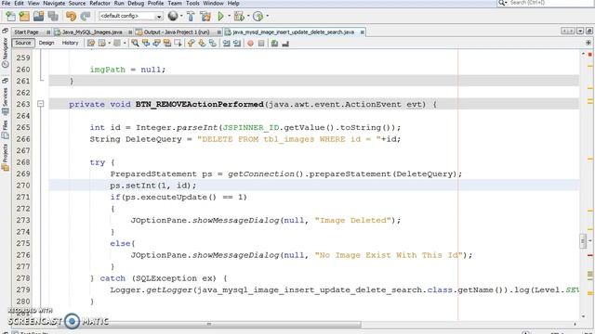Open the search options magnifier dropdown
The height and width of the screenshot is (334, 595).
tap(503, 3)
